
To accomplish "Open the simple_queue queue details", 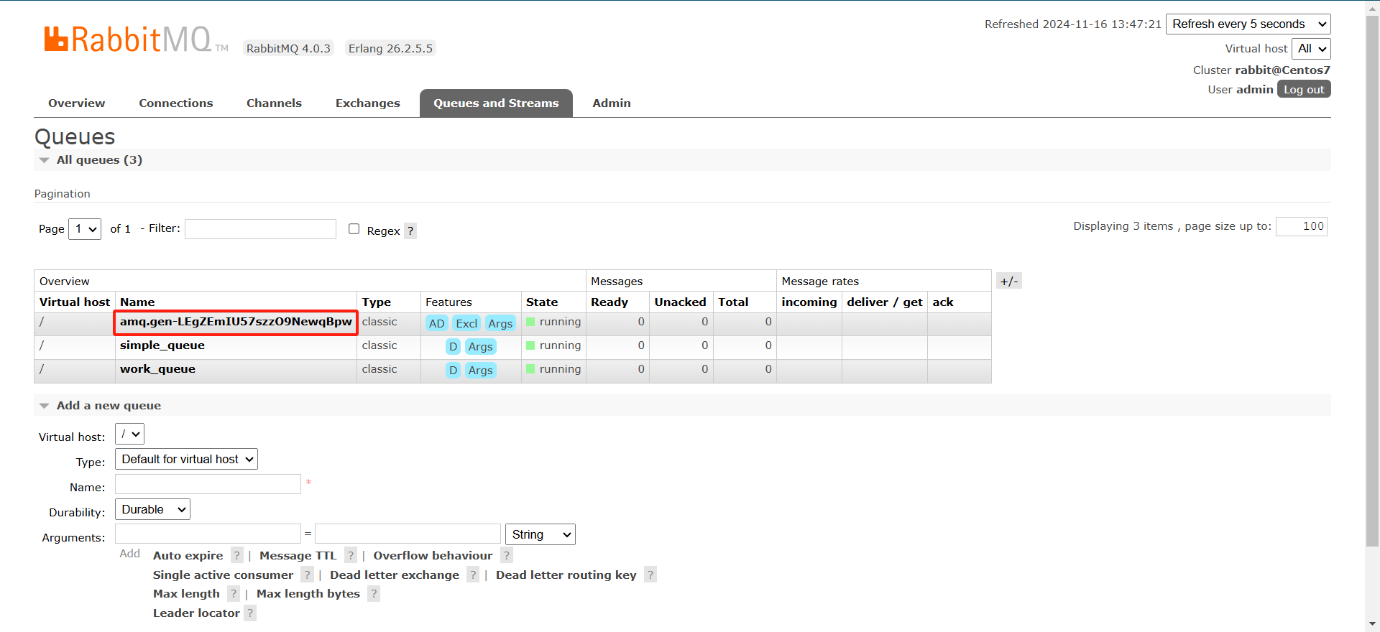I will [162, 345].
